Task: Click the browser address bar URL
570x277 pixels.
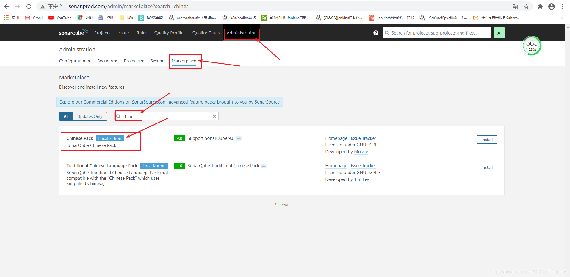Action: click(x=129, y=6)
